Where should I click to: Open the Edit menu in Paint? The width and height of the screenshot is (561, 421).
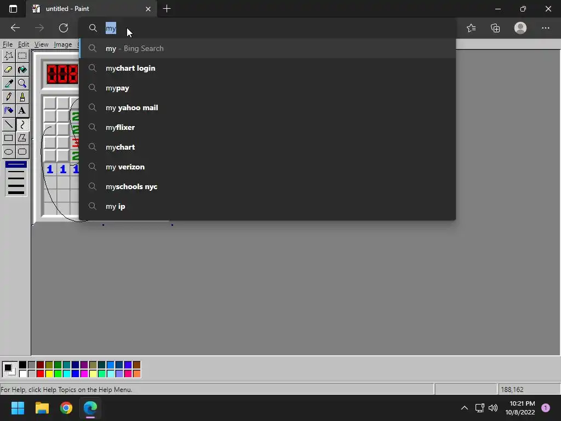pyautogui.click(x=23, y=44)
